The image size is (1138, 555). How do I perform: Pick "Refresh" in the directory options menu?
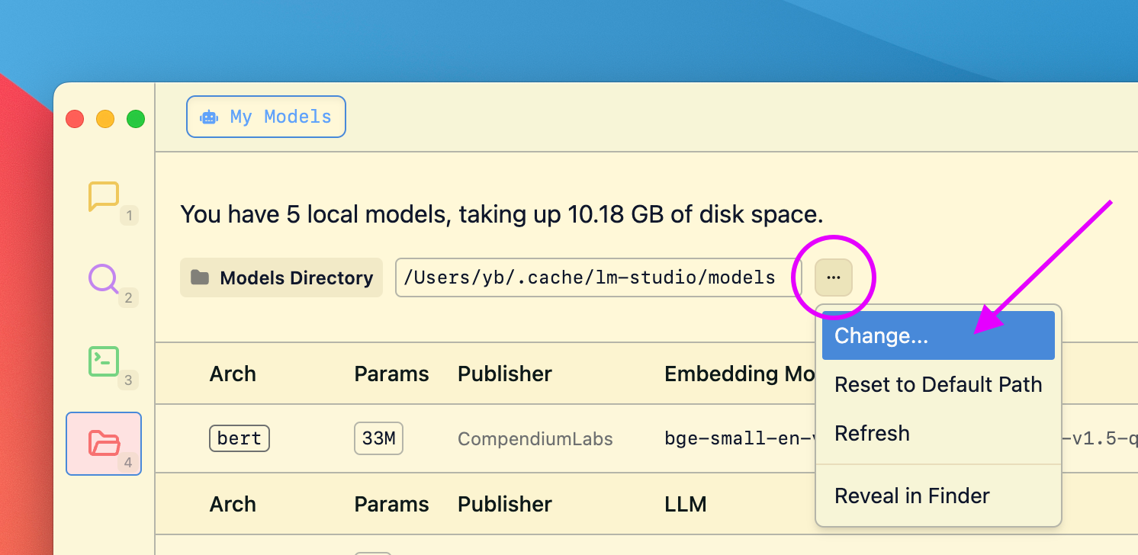pyautogui.click(x=872, y=434)
